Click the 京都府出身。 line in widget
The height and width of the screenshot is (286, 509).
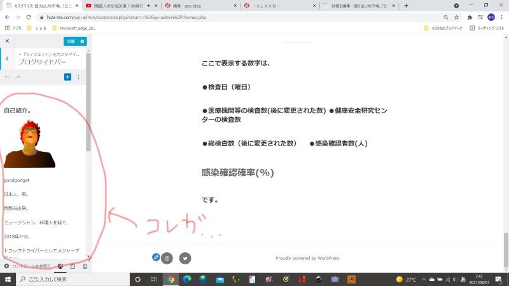(17, 208)
